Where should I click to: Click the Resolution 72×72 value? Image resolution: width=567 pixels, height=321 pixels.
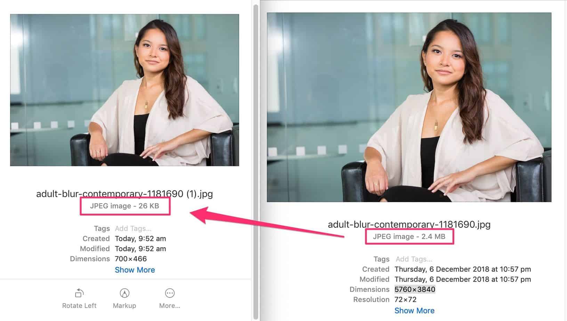tap(405, 299)
